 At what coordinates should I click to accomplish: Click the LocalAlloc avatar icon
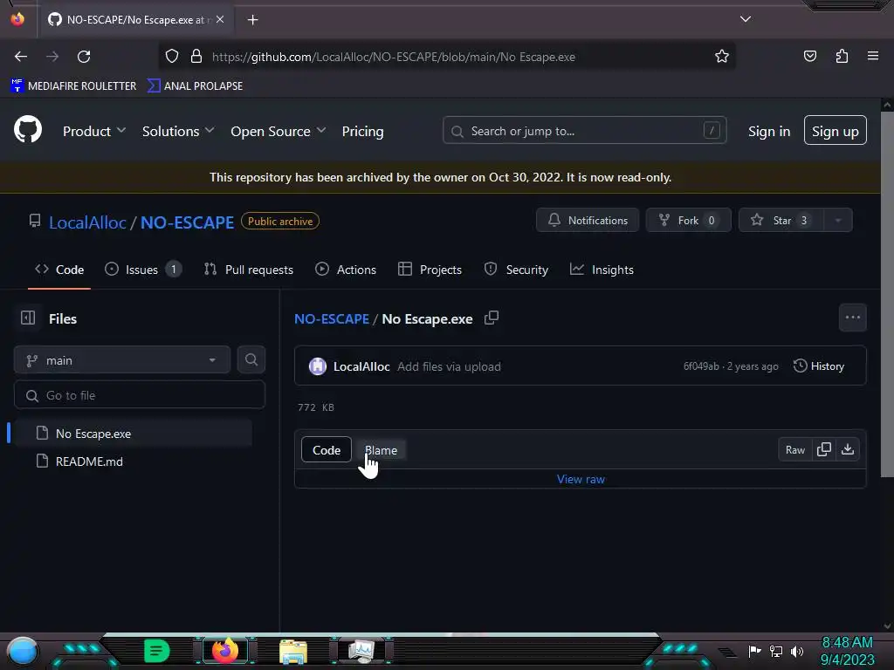[318, 366]
